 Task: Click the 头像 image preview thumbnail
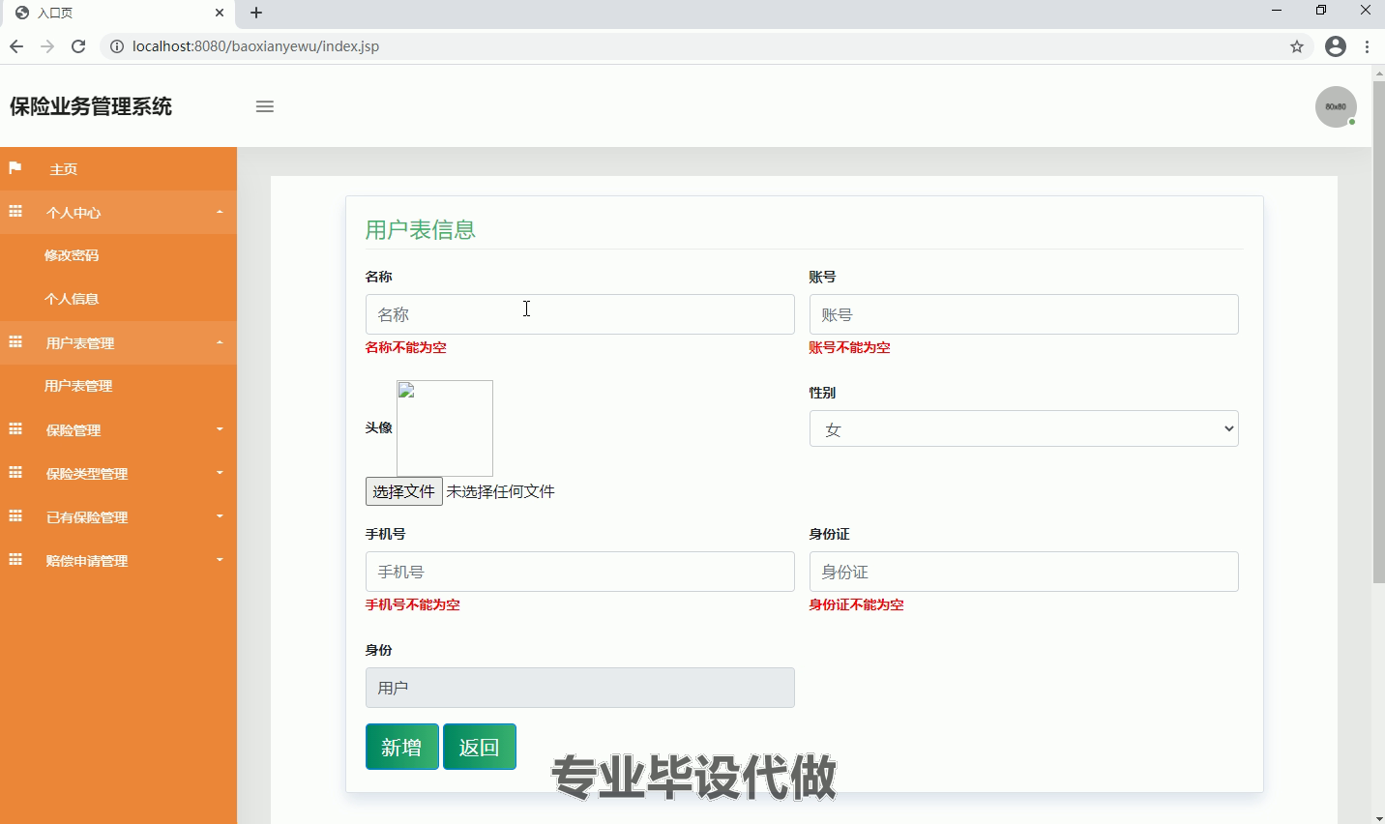click(445, 428)
